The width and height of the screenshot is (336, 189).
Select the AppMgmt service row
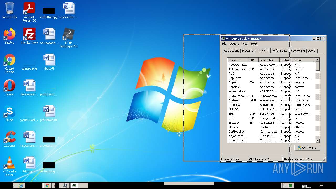click(x=271, y=87)
